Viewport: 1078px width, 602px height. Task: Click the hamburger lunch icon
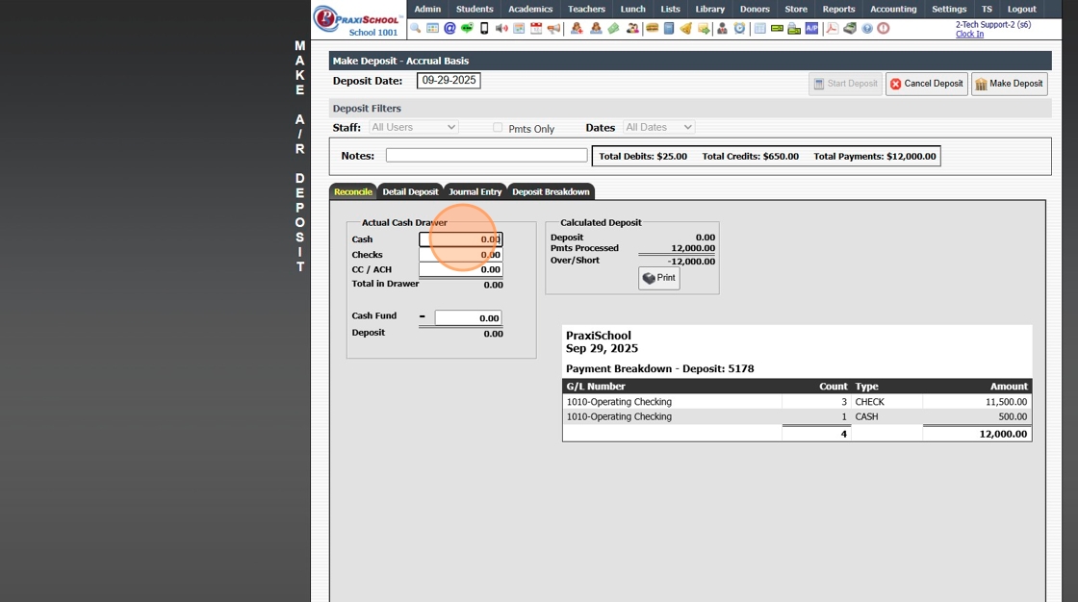(x=652, y=29)
